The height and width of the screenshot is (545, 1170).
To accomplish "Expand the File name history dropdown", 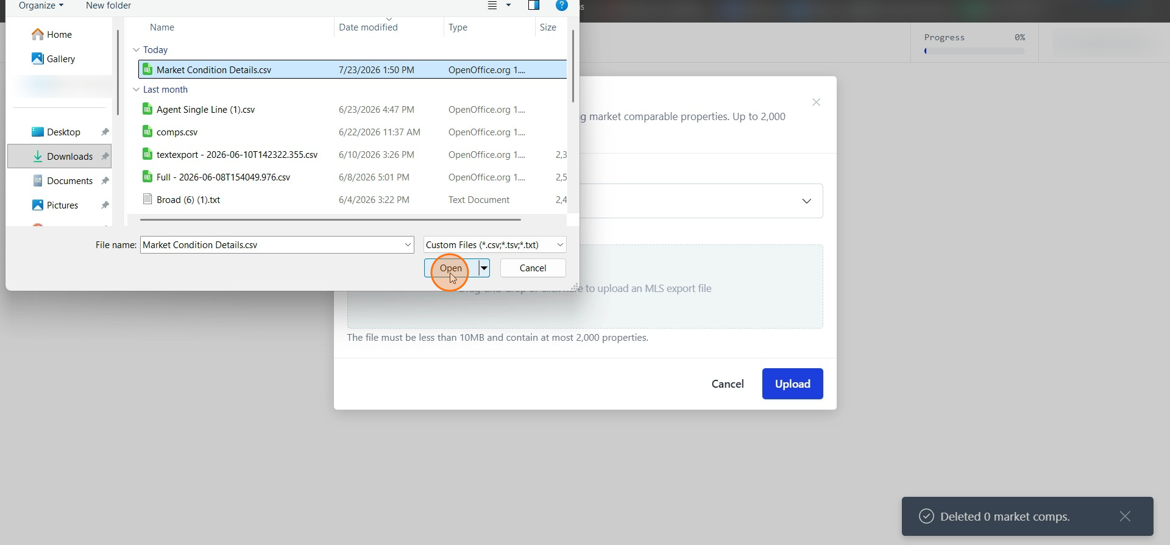I will (x=408, y=244).
